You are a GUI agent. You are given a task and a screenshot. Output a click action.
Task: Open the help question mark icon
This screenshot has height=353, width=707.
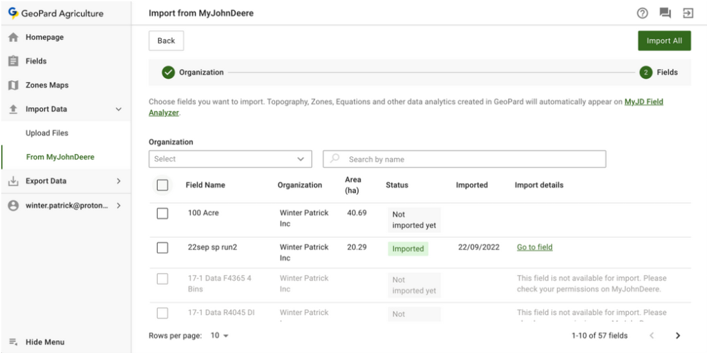coord(642,13)
